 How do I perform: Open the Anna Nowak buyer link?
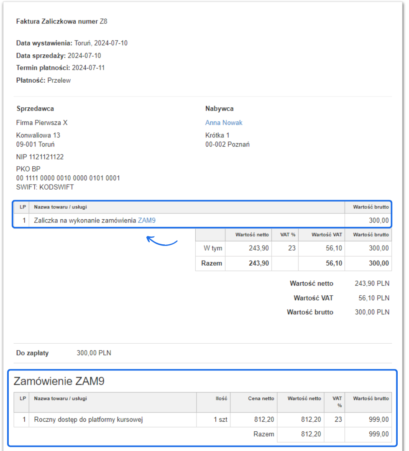(x=224, y=123)
